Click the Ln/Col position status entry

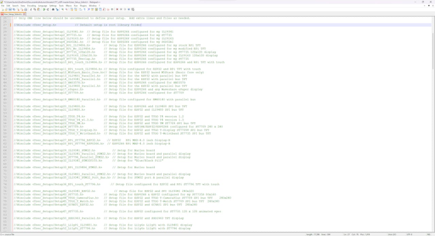[x=356, y=234]
